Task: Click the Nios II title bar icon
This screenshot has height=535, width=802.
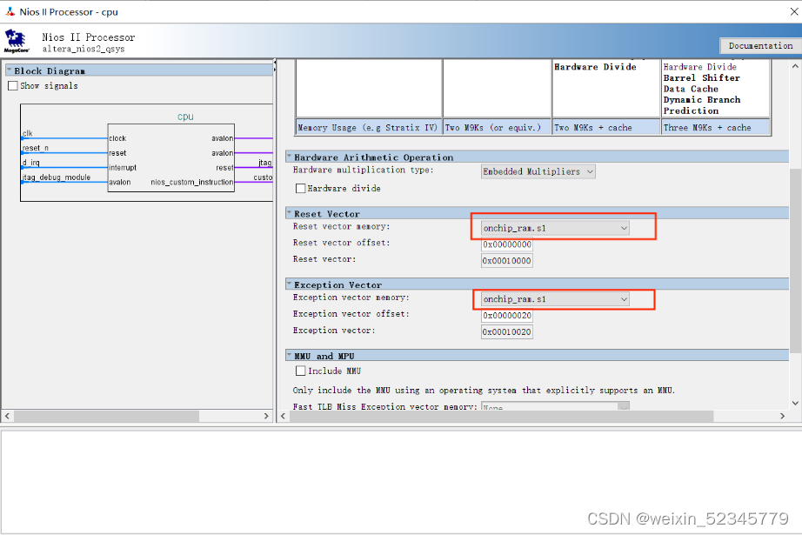Action: (10, 11)
